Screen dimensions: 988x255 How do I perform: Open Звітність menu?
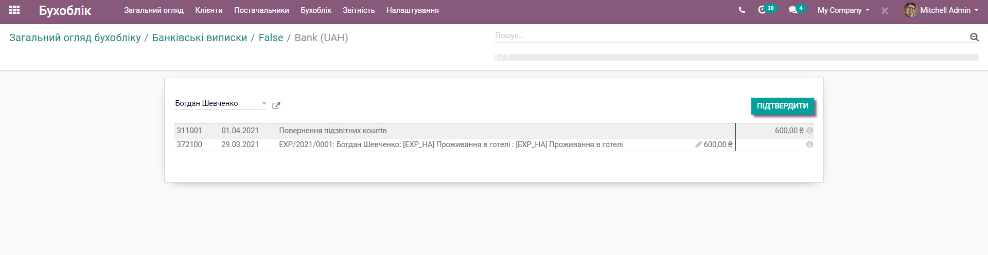pos(359,10)
